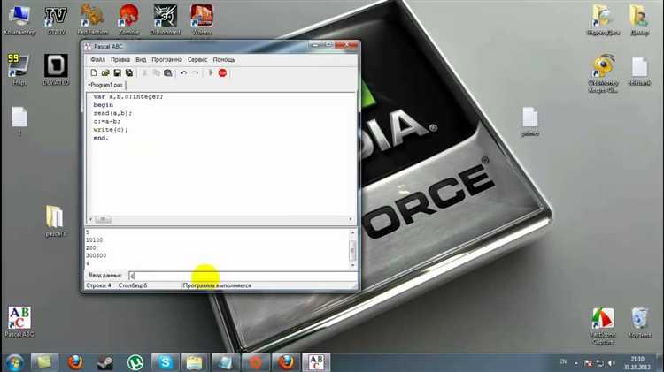Screen dimensions: 664x372
Task: Open the Помощь menu
Action: click(224, 59)
